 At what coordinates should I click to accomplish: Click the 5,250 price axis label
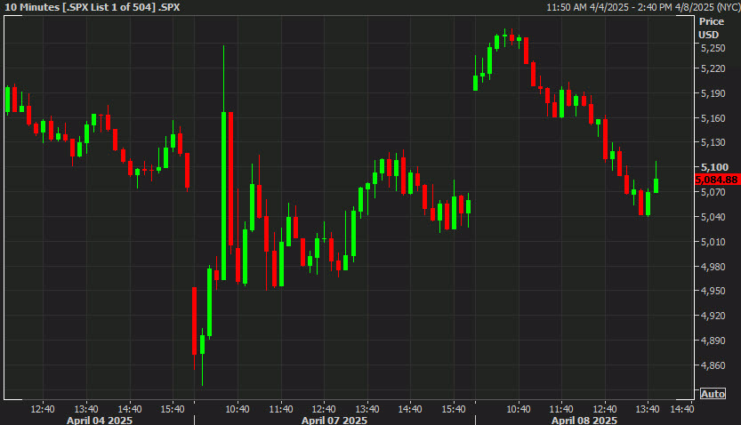[x=713, y=48]
